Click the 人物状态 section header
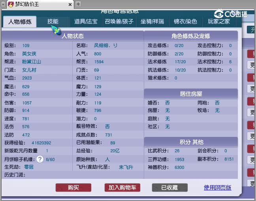This screenshot has height=201, width=256. click(x=73, y=36)
